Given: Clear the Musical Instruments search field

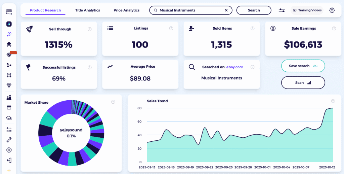Looking at the screenshot, I should coord(226,10).
